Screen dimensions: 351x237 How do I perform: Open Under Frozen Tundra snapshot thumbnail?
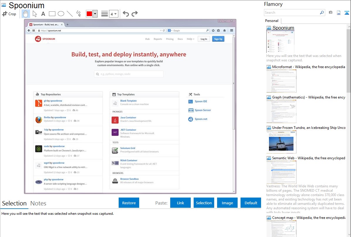(281, 142)
